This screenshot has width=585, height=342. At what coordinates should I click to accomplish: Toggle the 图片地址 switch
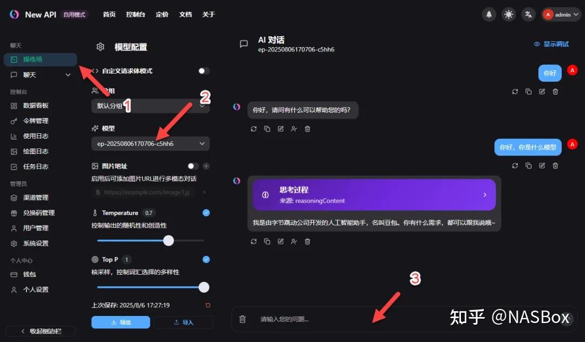pos(193,166)
